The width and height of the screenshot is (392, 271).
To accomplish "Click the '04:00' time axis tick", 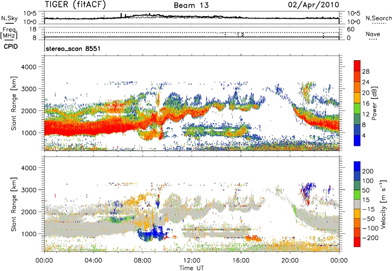I will [x=93, y=261].
